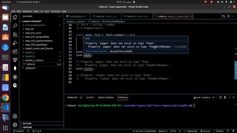The height and width of the screenshot is (133, 237).
Task: Maximize the panel with up chevron
Action: pyautogui.click(x=230, y=98)
